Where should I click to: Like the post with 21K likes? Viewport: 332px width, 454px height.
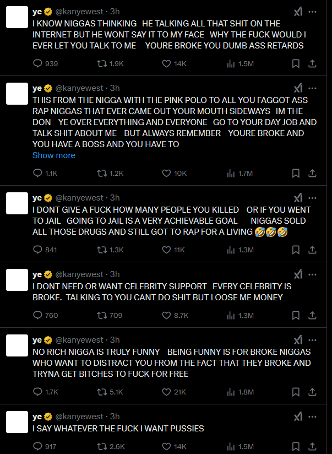click(x=166, y=392)
